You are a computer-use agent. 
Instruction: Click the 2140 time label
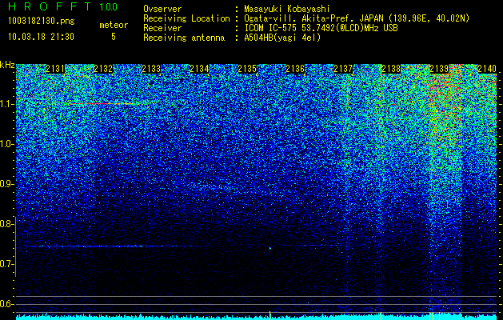(x=487, y=69)
